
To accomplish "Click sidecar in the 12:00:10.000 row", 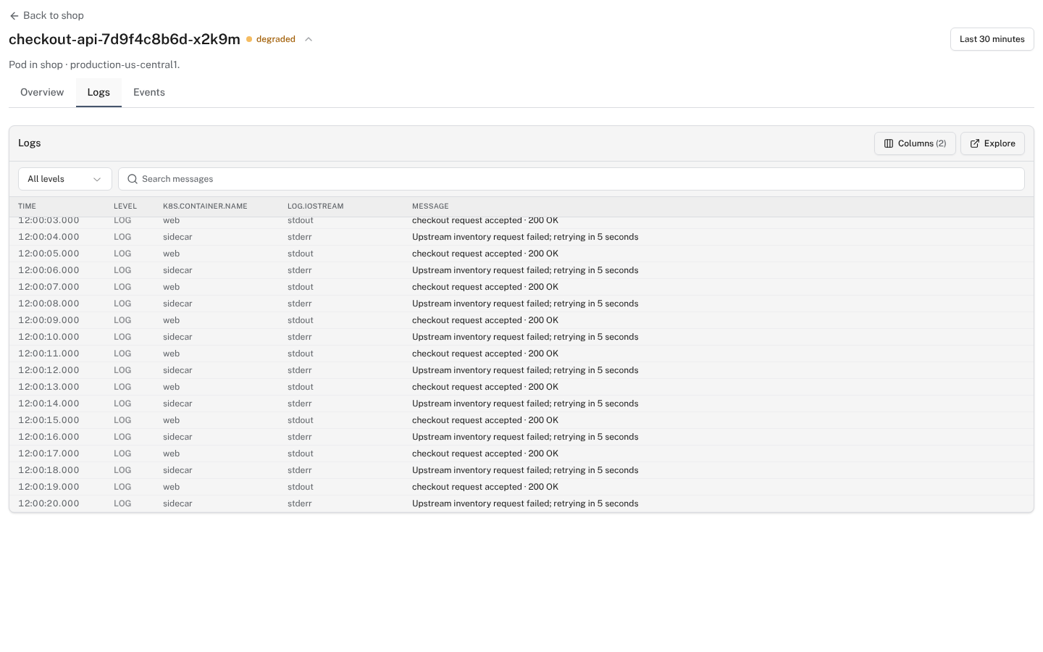I will (x=177, y=337).
